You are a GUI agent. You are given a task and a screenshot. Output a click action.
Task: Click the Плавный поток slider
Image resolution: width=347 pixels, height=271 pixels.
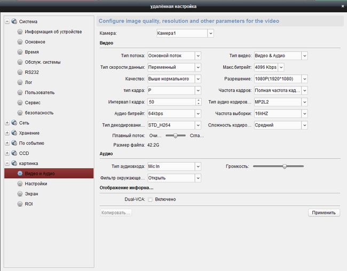[x=176, y=135]
